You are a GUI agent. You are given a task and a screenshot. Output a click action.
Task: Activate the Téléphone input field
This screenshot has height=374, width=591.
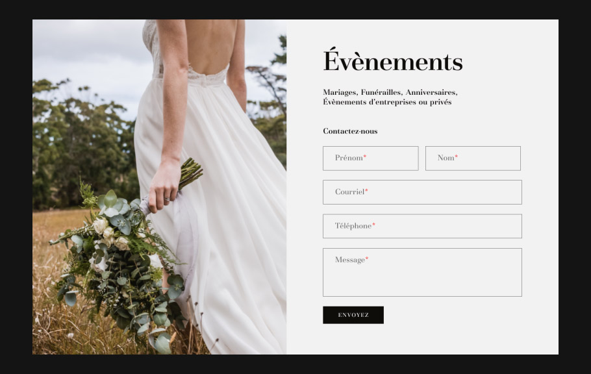pos(422,226)
